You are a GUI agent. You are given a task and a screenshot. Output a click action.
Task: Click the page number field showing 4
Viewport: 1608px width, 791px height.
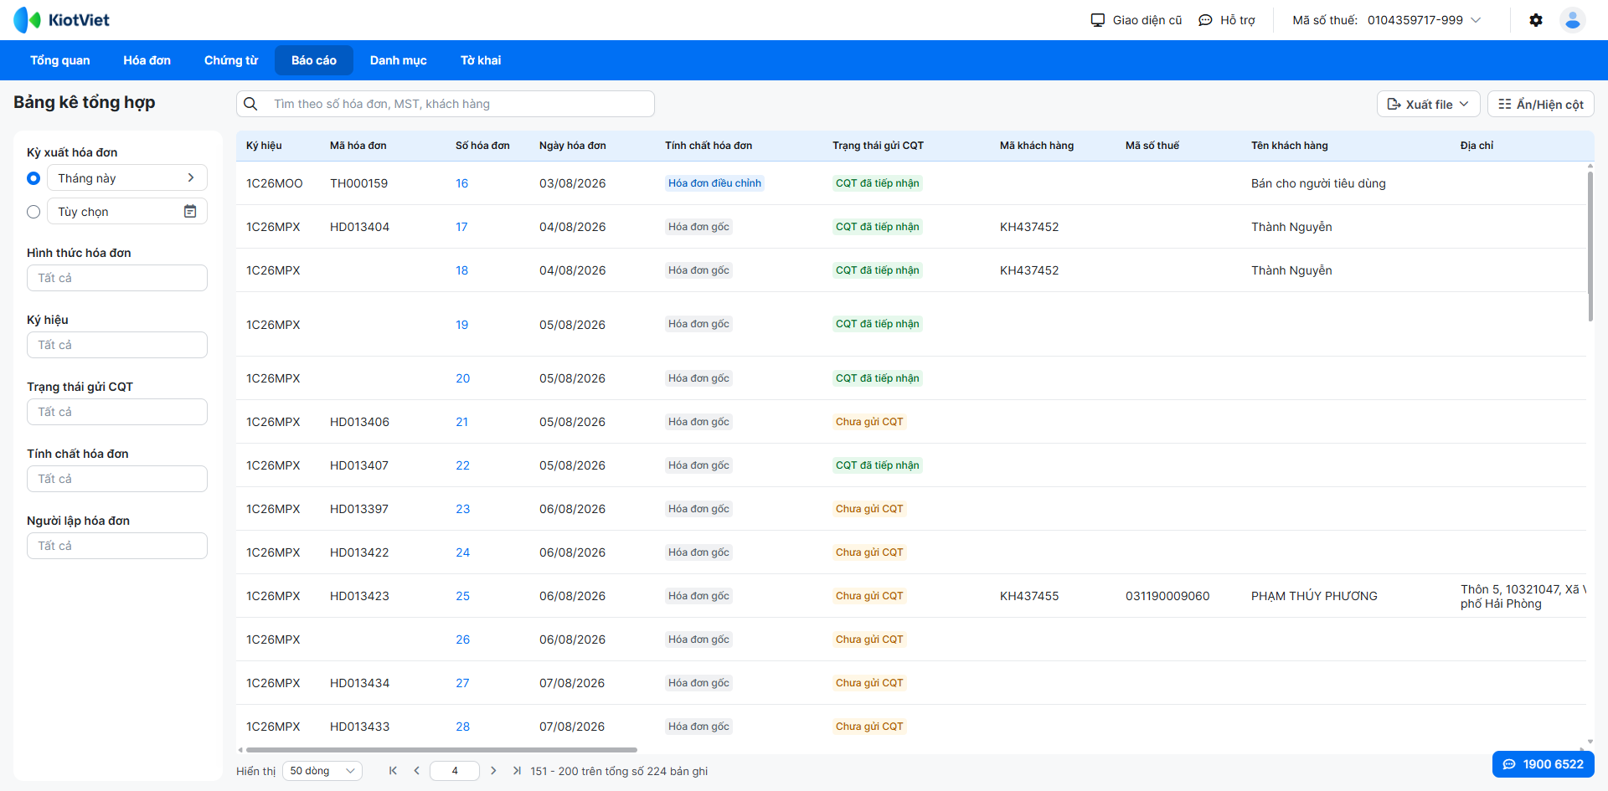point(455,771)
